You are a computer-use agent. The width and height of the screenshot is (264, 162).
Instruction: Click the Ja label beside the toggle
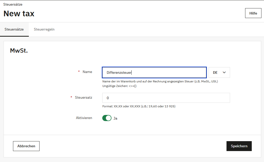(x=115, y=118)
